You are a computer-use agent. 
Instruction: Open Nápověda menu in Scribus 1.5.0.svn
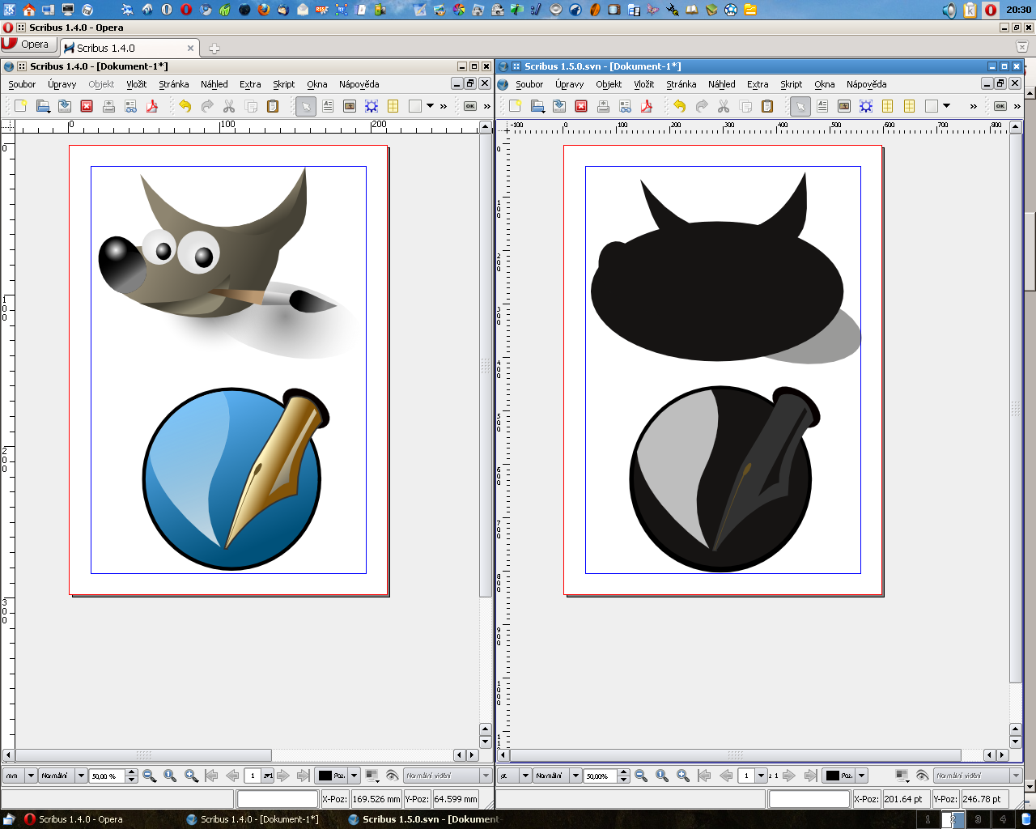866,84
